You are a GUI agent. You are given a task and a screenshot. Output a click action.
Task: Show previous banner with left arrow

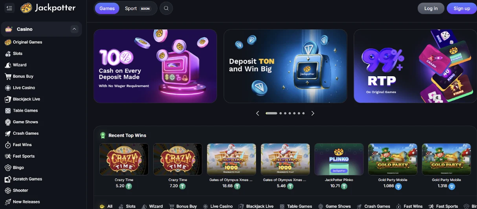[x=258, y=113]
